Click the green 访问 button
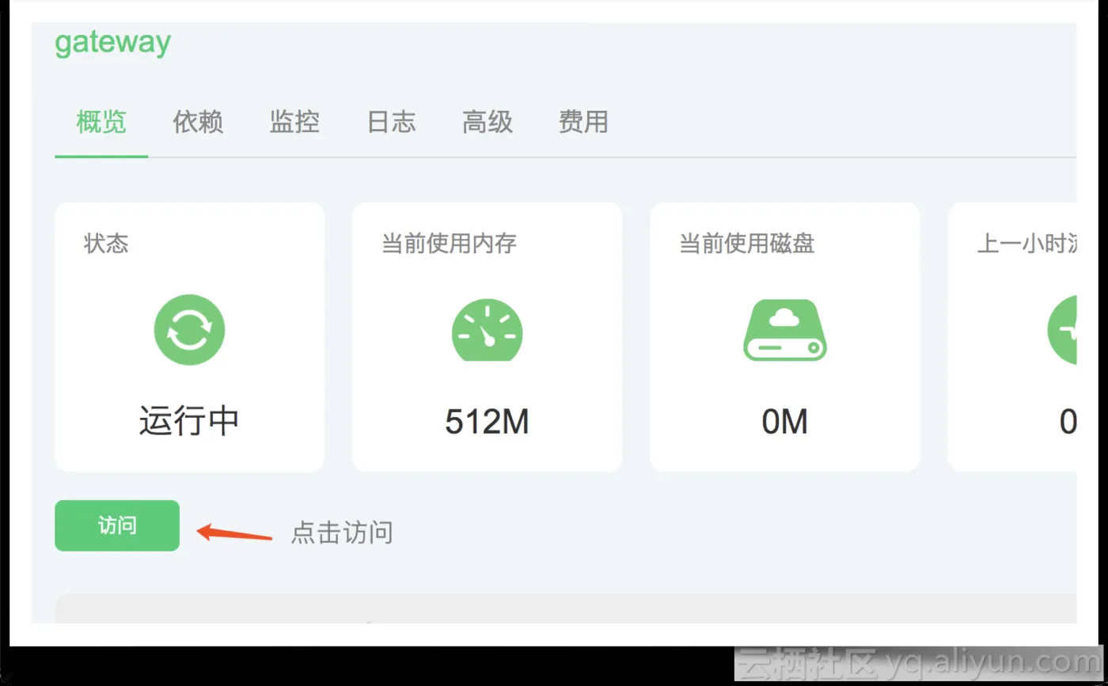 [x=117, y=525]
